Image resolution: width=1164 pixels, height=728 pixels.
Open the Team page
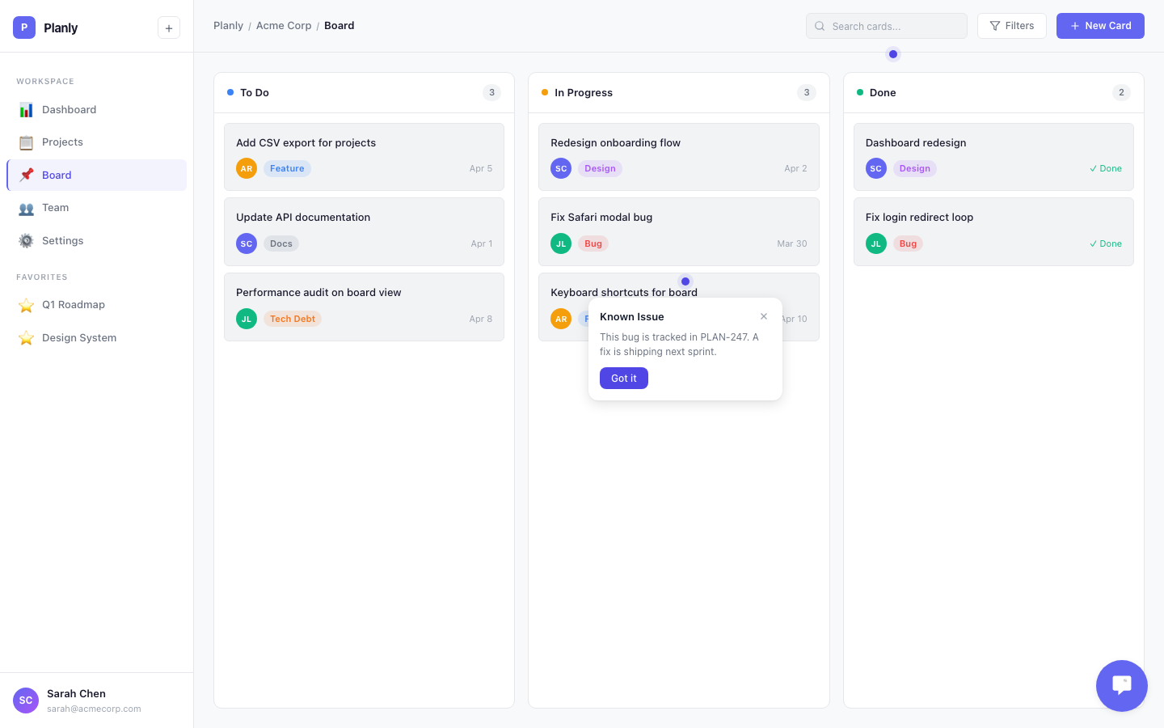pyautogui.click(x=55, y=208)
